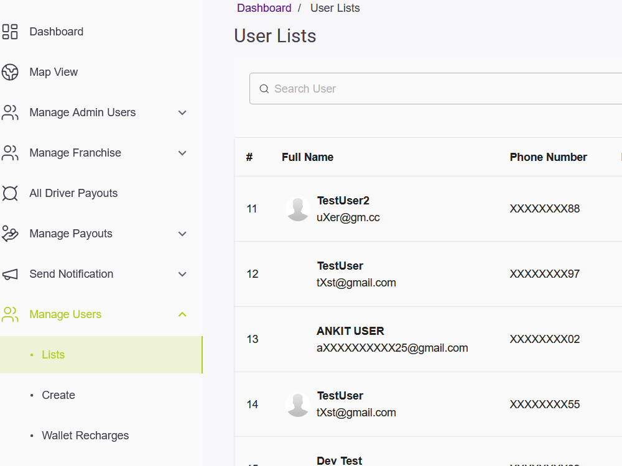
Task: Click the # column header
Action: (249, 157)
